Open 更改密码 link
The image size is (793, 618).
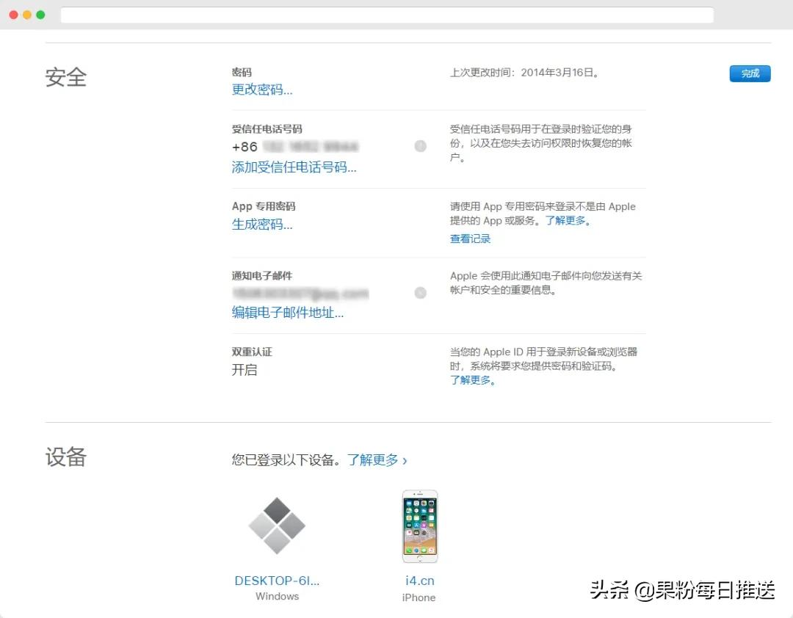coord(261,90)
